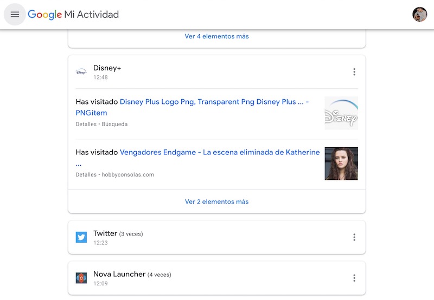Expand "Ver 2 elementos más" in Disney+ card
Screen dimensions: 434x300
click(x=216, y=201)
